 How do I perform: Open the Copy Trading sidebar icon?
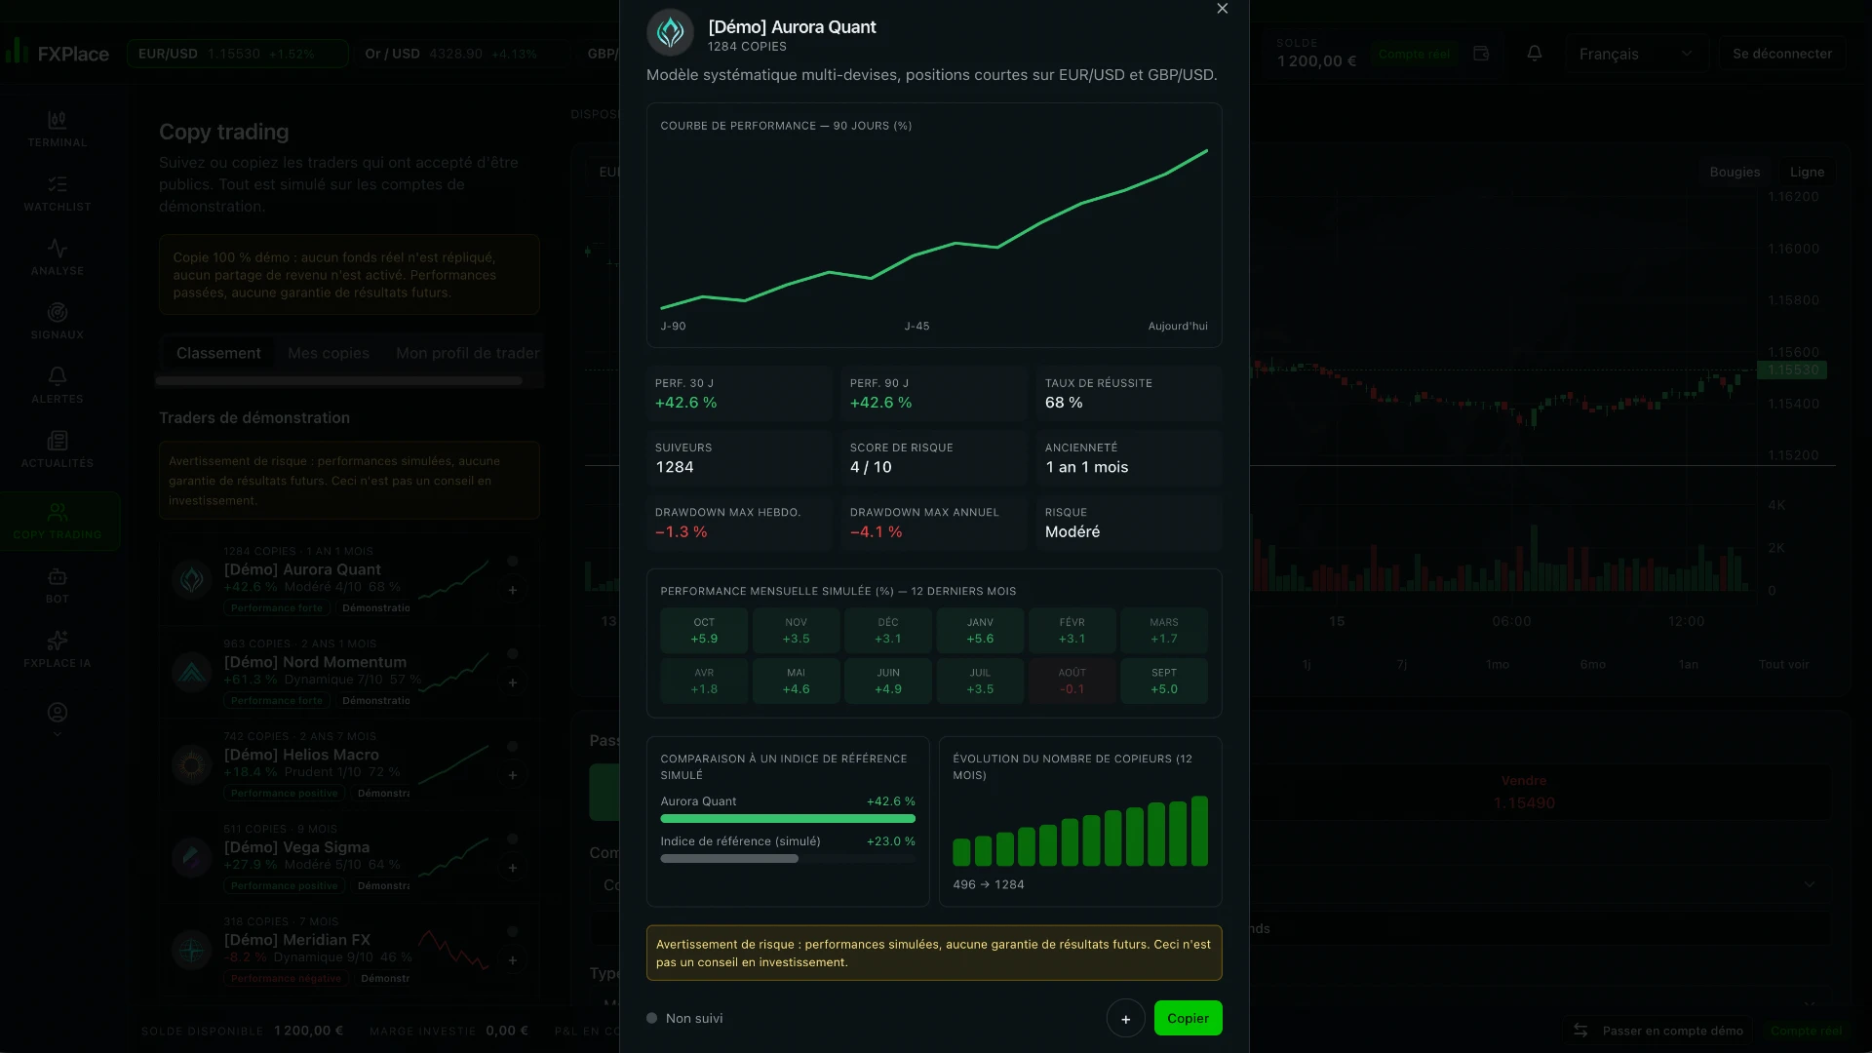pos(58,521)
